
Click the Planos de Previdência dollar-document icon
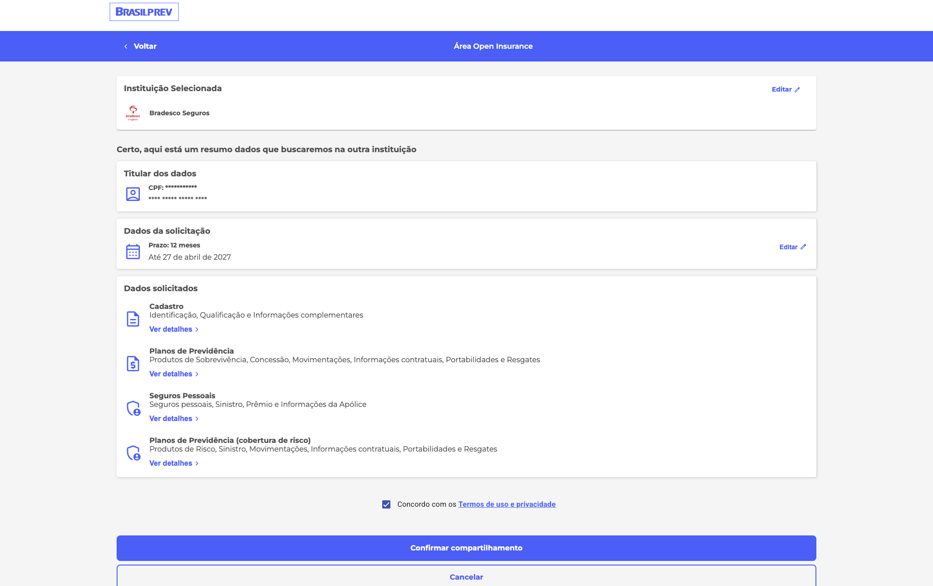(x=133, y=364)
